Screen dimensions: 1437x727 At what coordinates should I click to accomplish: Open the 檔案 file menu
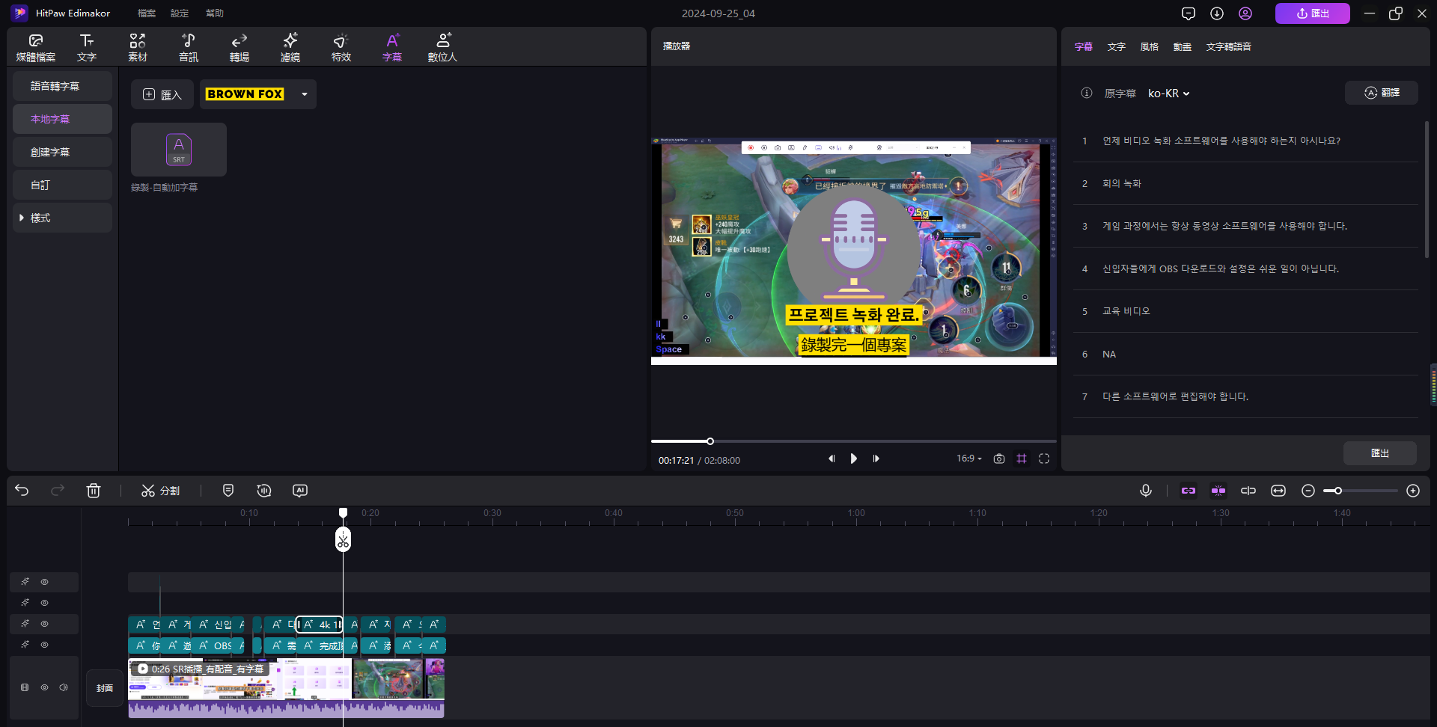click(147, 13)
